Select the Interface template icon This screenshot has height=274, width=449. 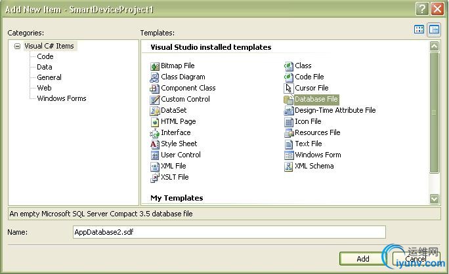pos(155,133)
